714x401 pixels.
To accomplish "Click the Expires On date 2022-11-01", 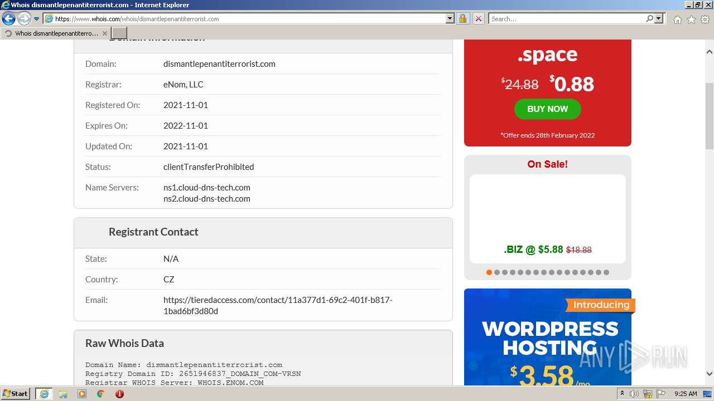I will pyautogui.click(x=186, y=126).
